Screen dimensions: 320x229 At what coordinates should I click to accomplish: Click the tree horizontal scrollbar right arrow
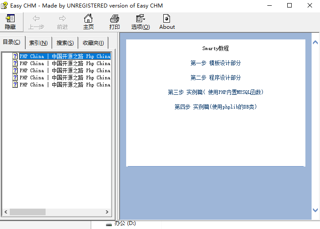pyautogui.click(x=107, y=212)
